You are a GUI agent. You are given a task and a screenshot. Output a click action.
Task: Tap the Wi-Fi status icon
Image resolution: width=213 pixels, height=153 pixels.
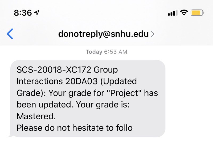coord(184,13)
